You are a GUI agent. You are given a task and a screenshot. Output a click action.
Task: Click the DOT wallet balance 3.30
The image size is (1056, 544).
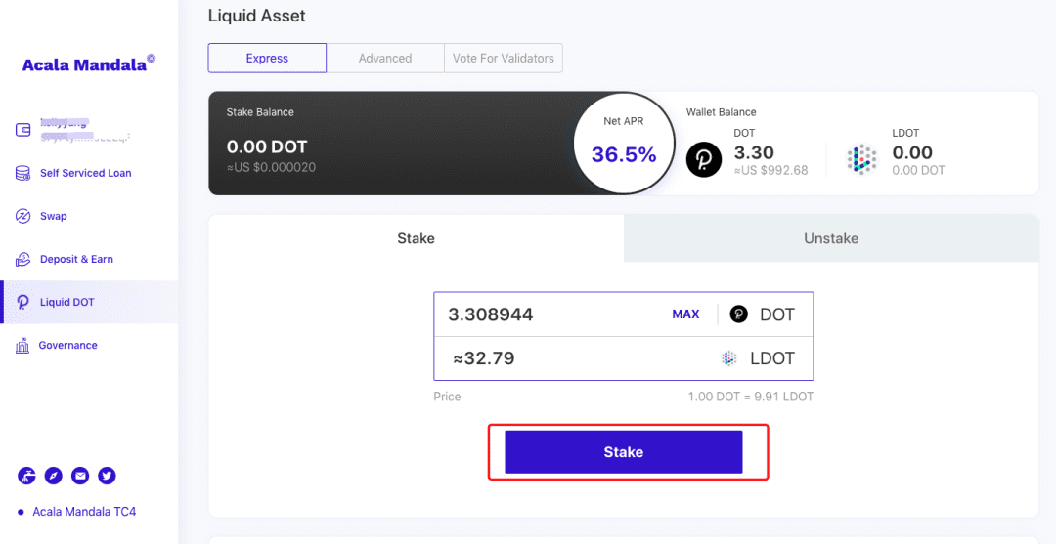pos(754,152)
